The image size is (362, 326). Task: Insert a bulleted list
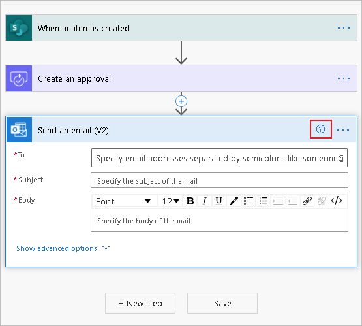coord(249,201)
